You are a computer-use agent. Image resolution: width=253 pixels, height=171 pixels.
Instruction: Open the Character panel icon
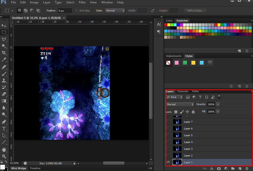pyautogui.click(x=159, y=25)
